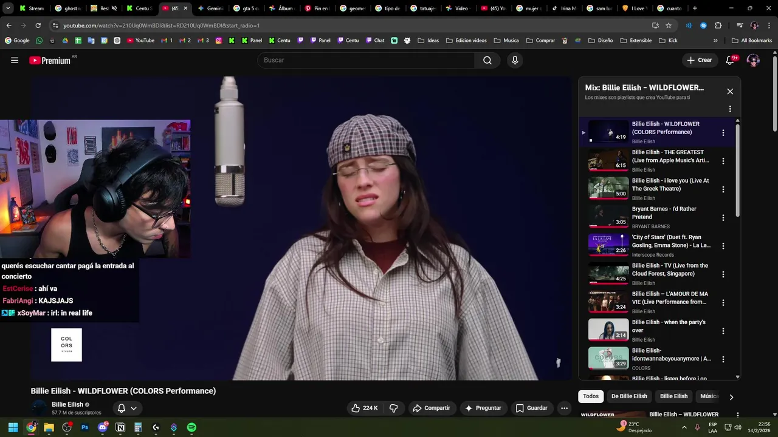This screenshot has height=437, width=778.
Task: Open WhatsApp bookmark icon
Action: pyautogui.click(x=40, y=41)
